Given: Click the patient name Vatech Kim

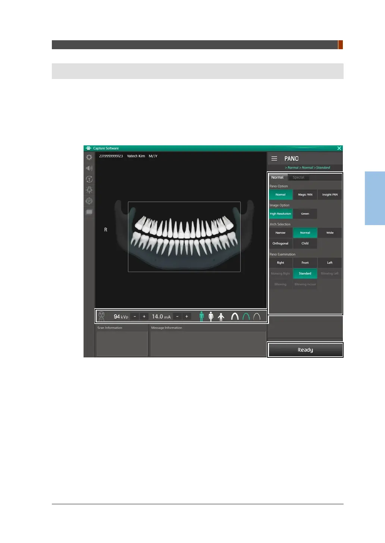Looking at the screenshot, I should (x=136, y=156).
